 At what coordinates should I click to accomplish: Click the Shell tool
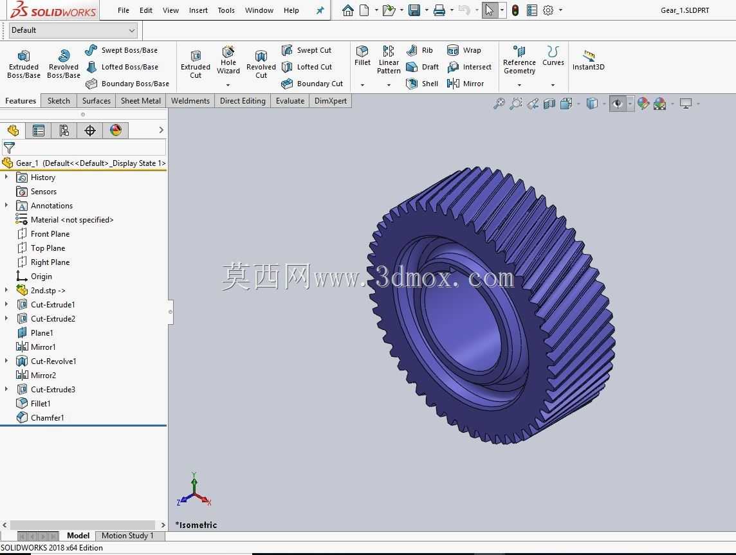point(422,84)
